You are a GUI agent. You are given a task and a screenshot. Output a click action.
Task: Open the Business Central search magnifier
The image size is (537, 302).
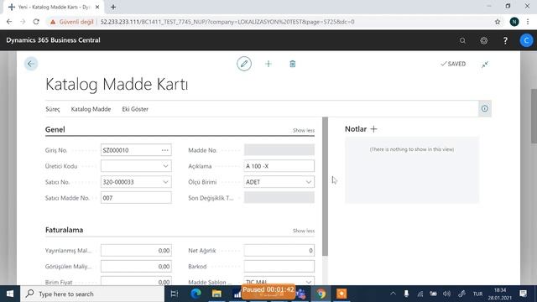(462, 40)
